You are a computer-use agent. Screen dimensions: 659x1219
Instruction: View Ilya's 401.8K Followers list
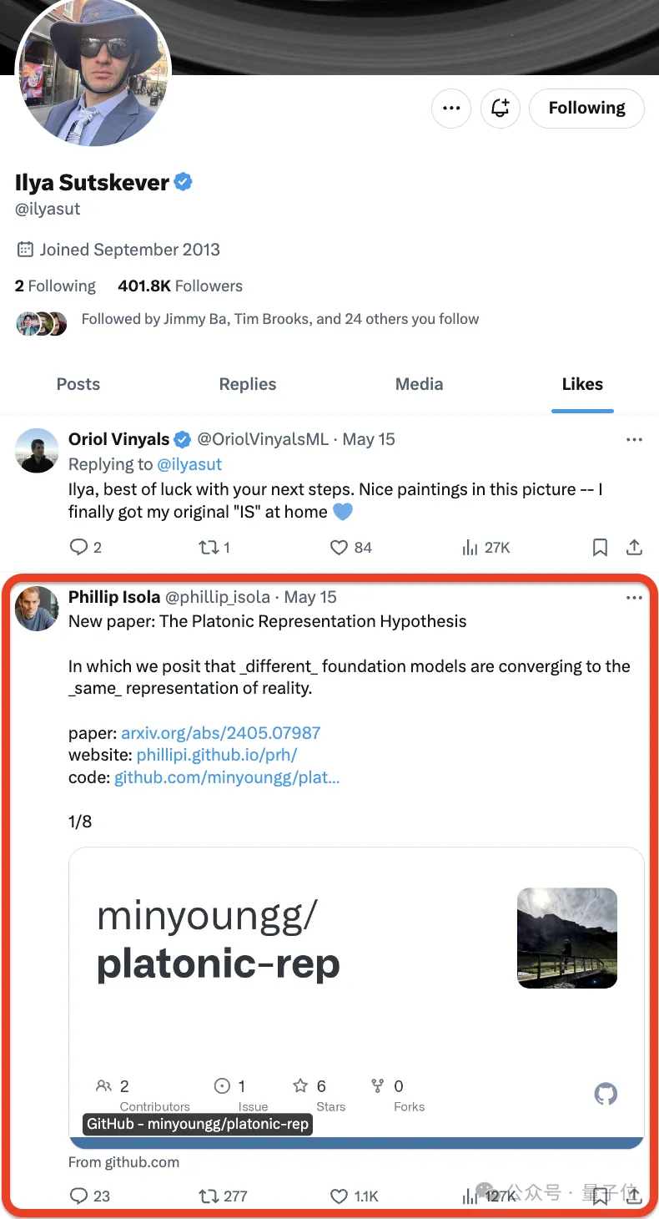[179, 286]
